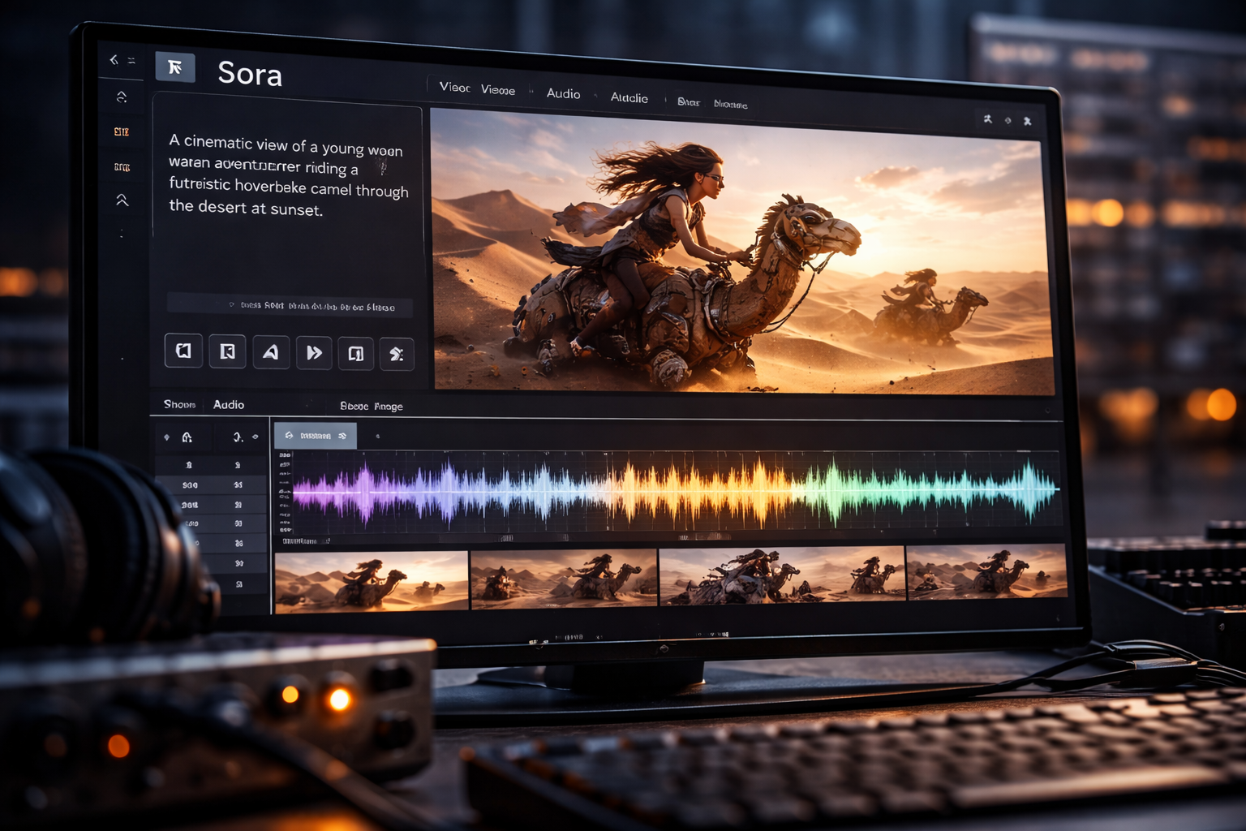Select the second timeline thumbnail

click(564, 578)
